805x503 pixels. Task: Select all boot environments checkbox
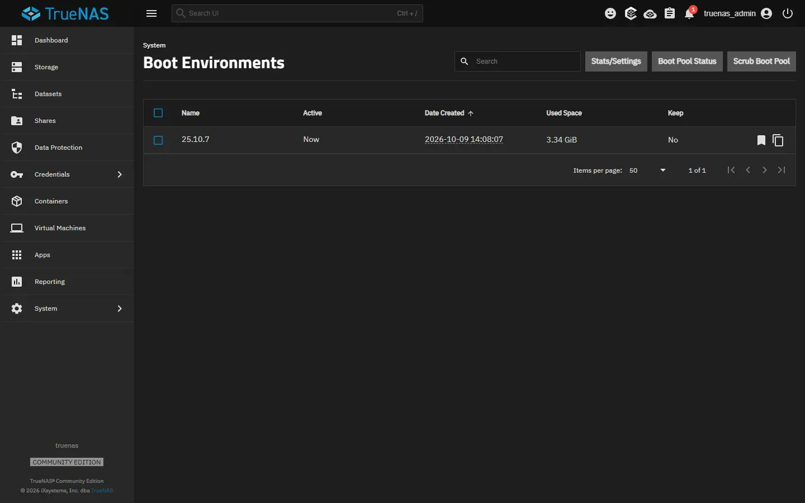point(158,113)
